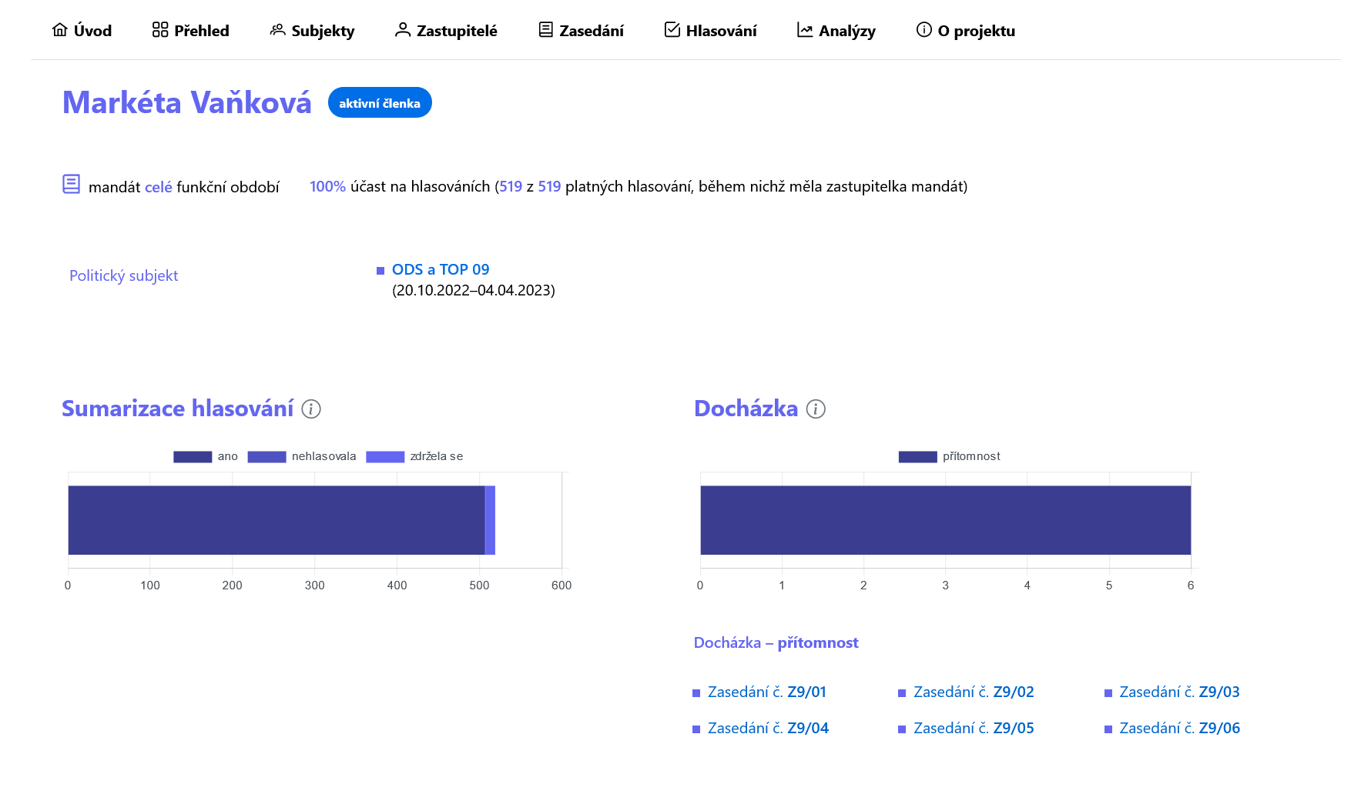Switch to the Hlasování page
Image resolution: width=1371 pixels, height=794 pixels.
point(710,31)
